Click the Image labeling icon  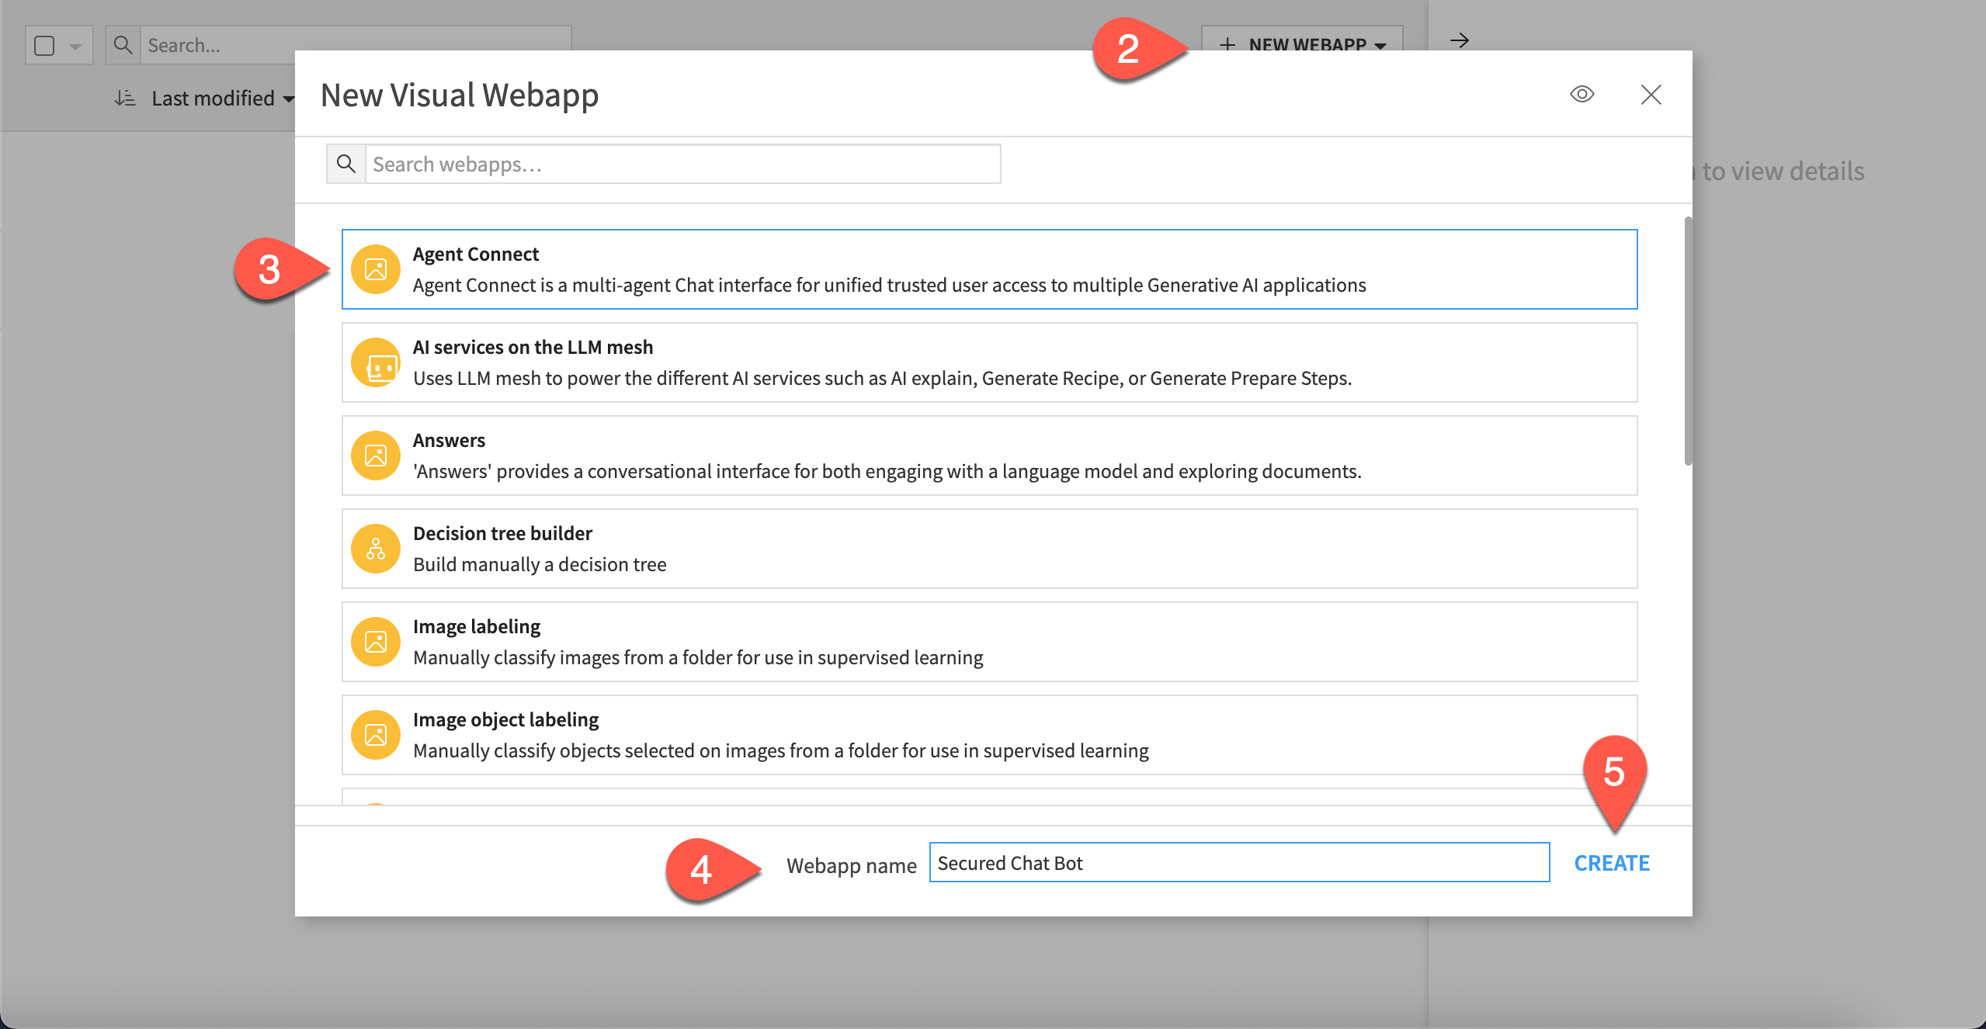376,642
